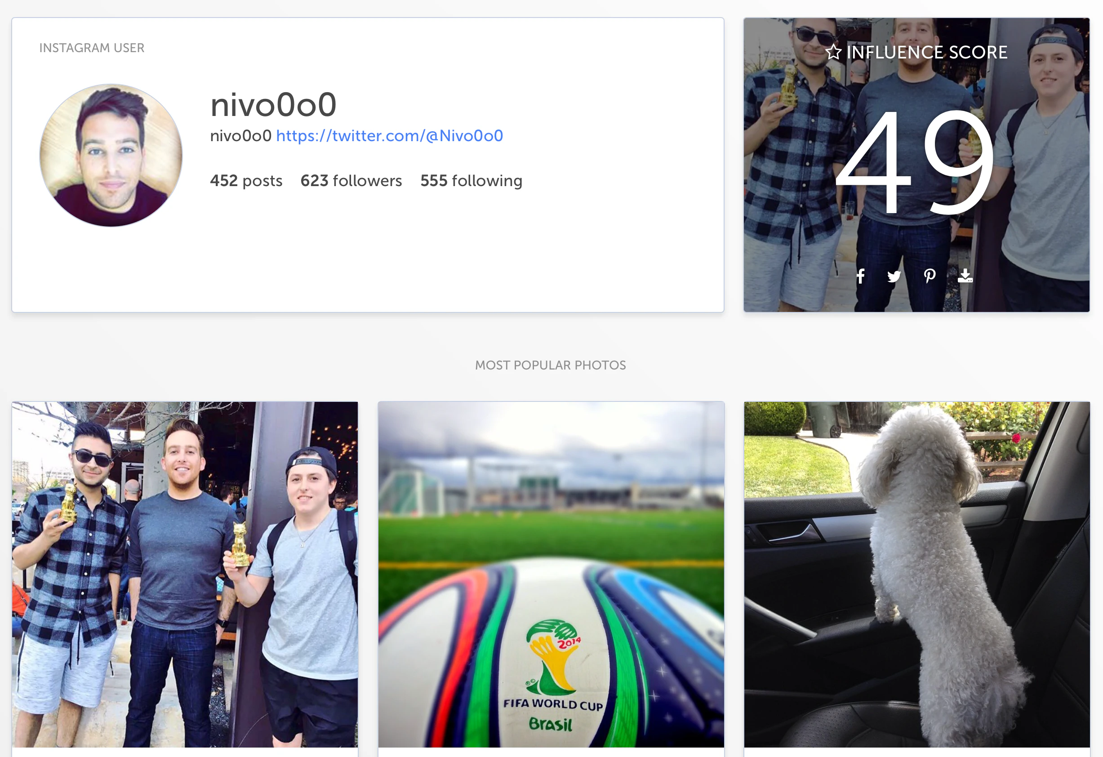Pin the score using Pinterest icon
The height and width of the screenshot is (757, 1103).
(x=930, y=276)
